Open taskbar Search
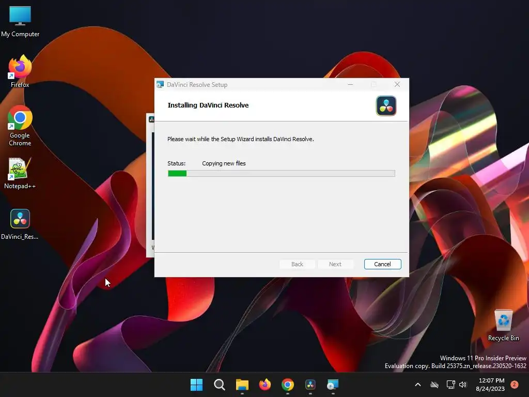529x397 pixels. 219,385
